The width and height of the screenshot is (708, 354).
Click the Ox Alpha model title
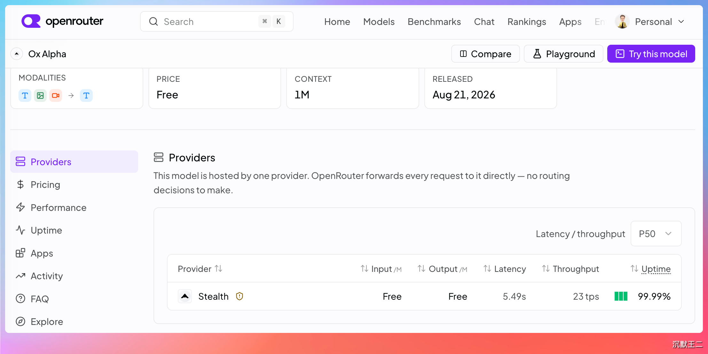click(47, 54)
